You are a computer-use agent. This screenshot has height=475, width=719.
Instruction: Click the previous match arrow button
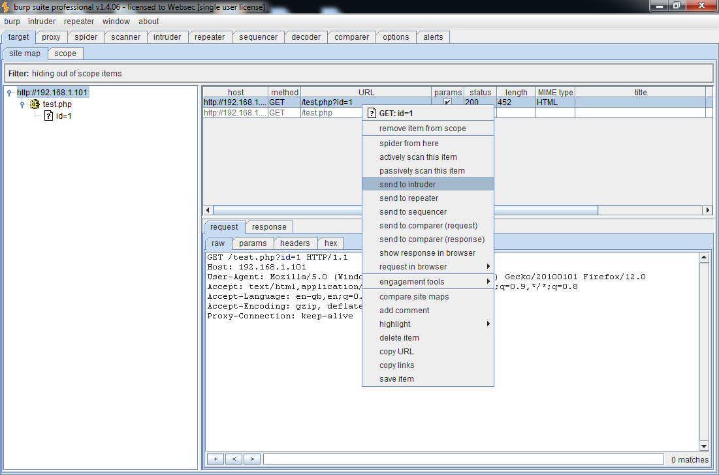click(234, 459)
